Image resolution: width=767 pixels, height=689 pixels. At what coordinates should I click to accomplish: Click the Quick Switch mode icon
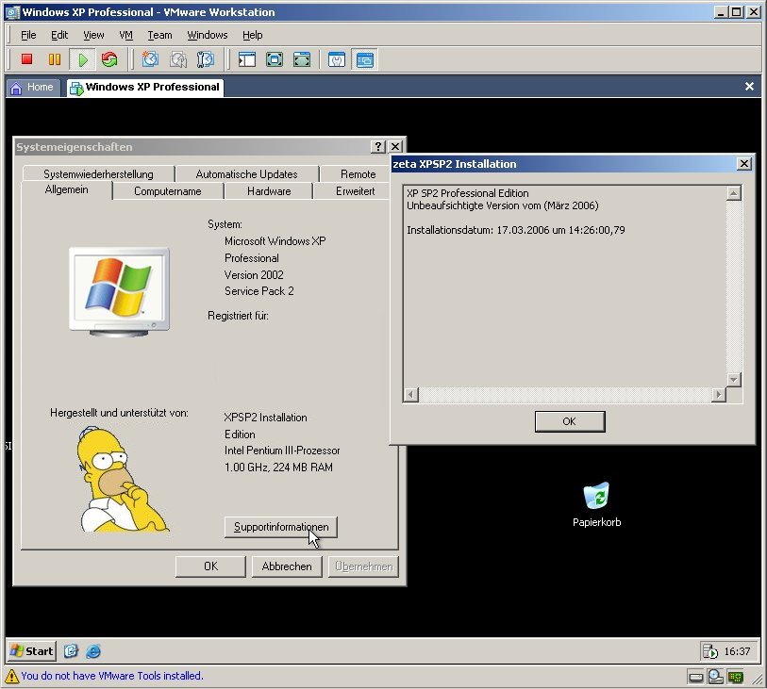click(275, 59)
